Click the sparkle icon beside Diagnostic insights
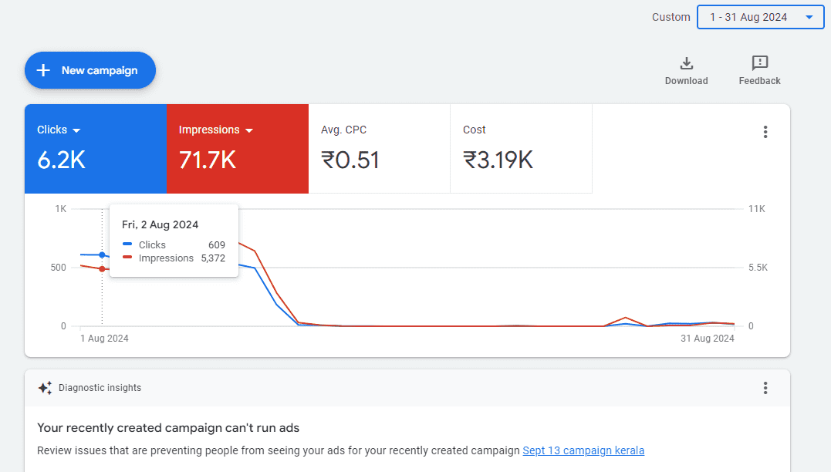 pyautogui.click(x=45, y=388)
